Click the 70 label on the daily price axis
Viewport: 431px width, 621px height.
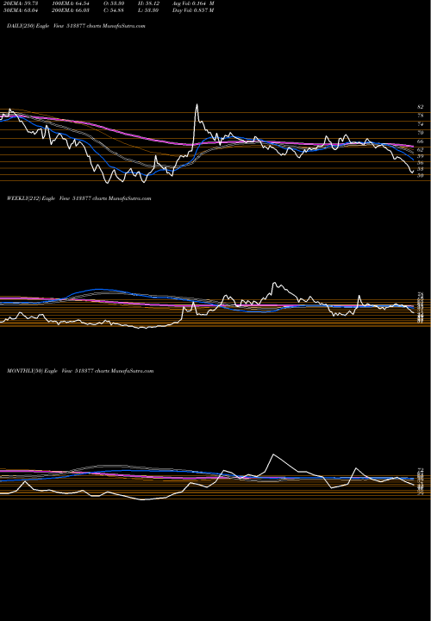point(421,133)
